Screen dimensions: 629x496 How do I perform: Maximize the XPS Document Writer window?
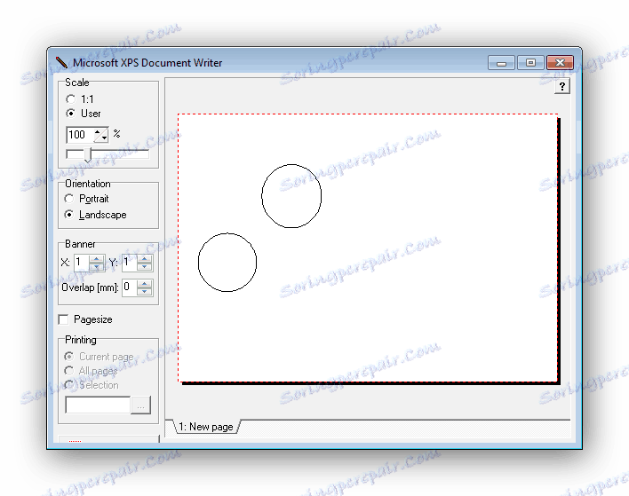(530, 63)
